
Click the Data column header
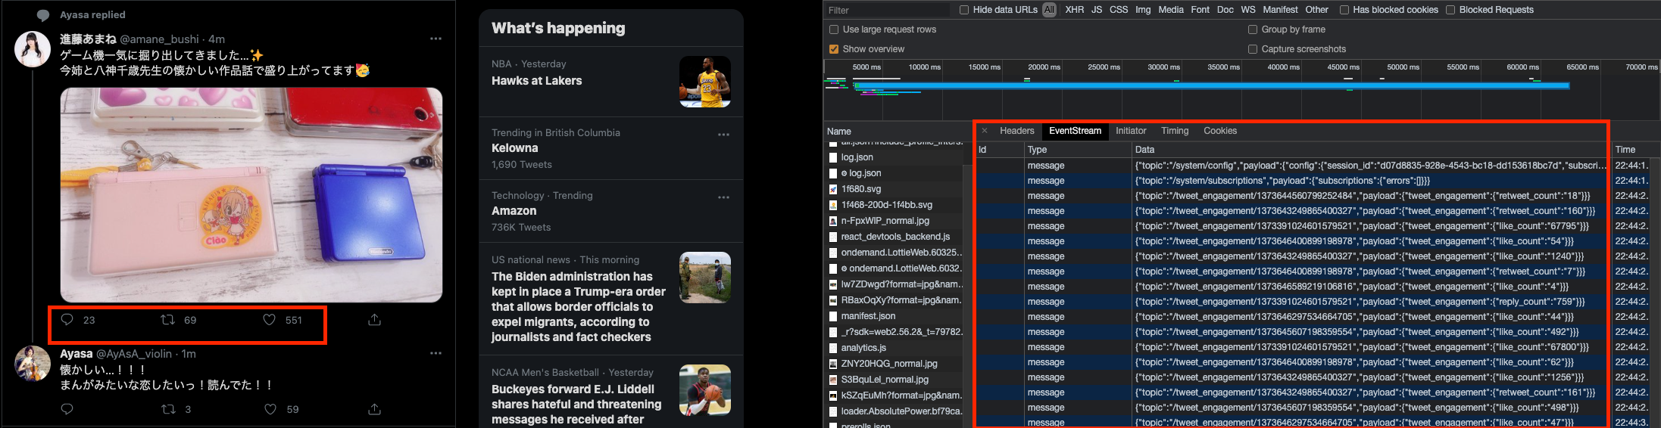pos(1144,150)
